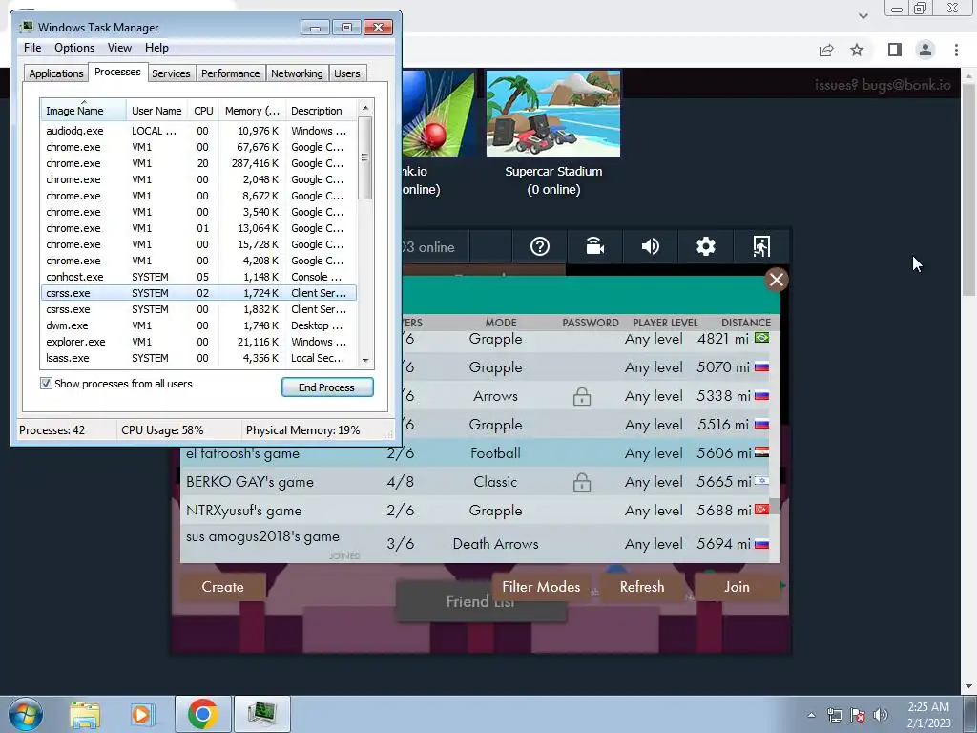
Task: Click the padlock icon on BERKO GAY's game
Action: (582, 482)
